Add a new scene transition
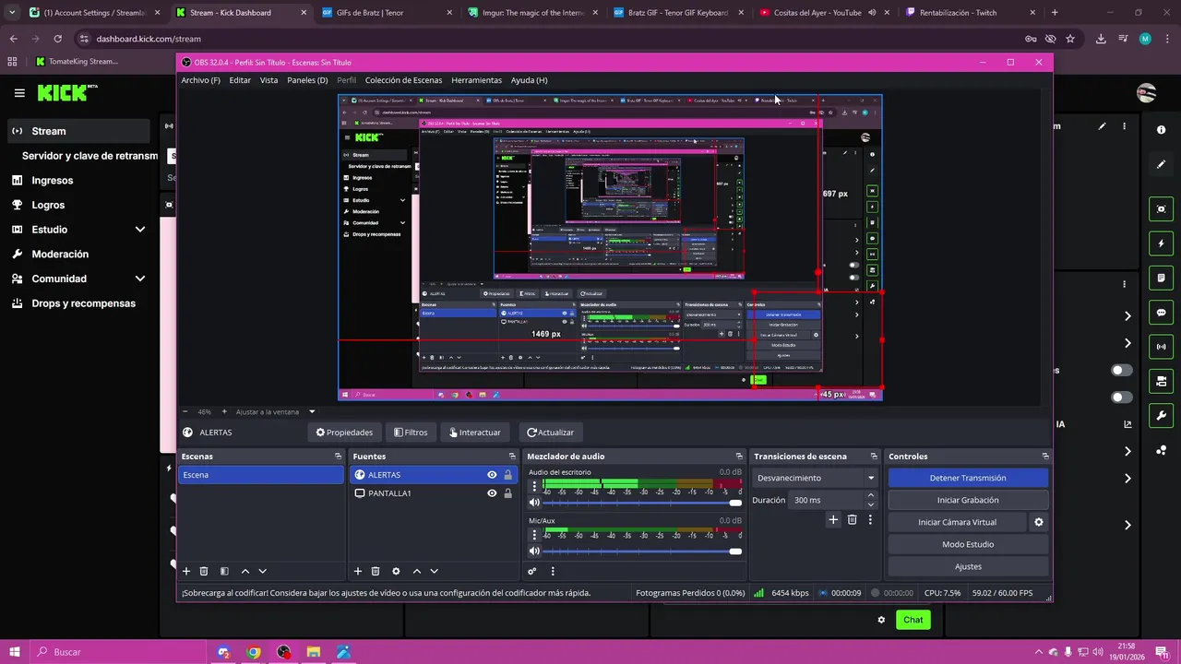The image size is (1181, 664). (833, 520)
